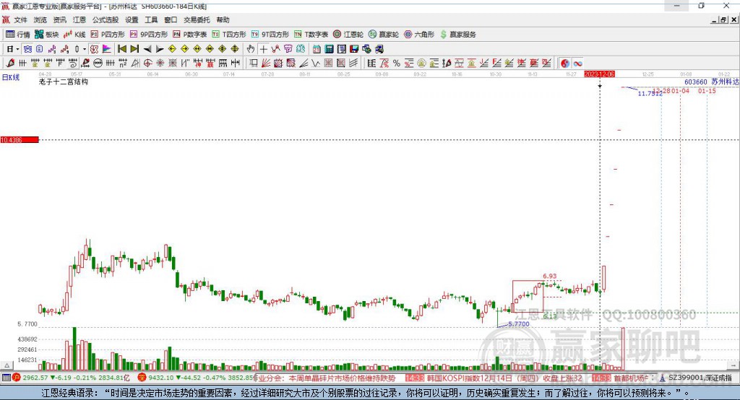Open the calculator tool

click(330, 49)
